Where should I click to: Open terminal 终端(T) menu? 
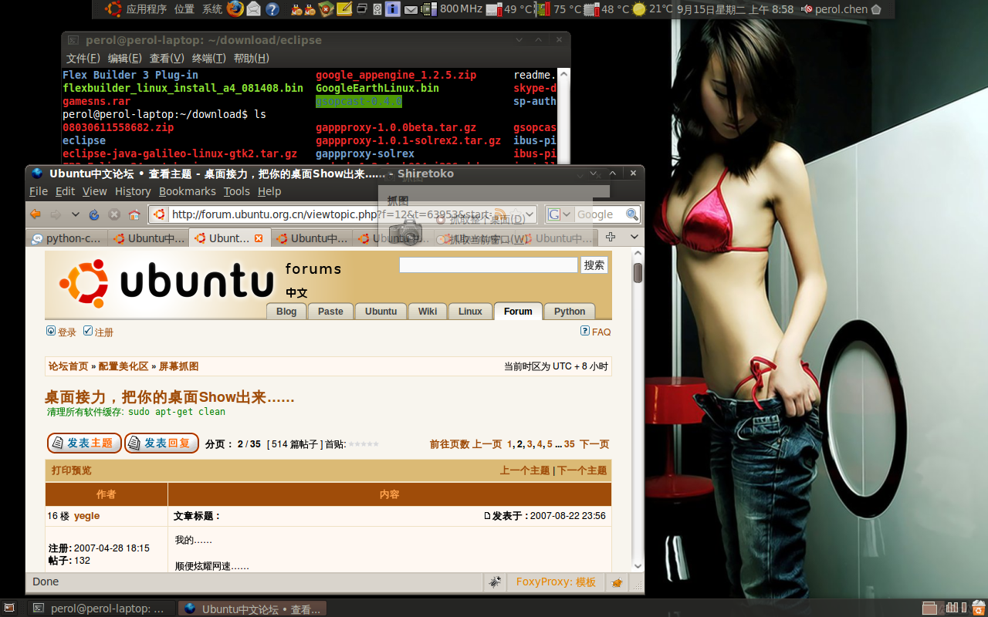(208, 59)
